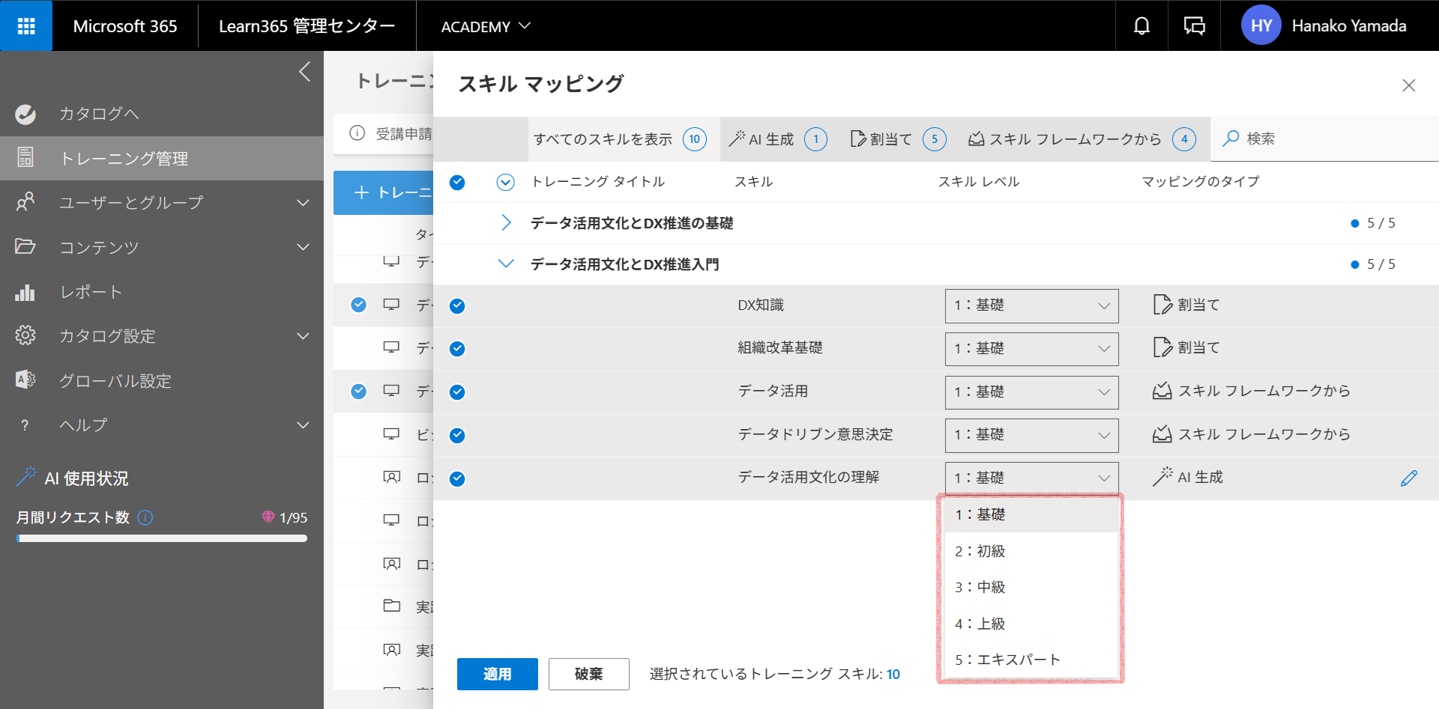Click the コンテンツ folder icon
The image size is (1439, 709).
click(x=25, y=246)
